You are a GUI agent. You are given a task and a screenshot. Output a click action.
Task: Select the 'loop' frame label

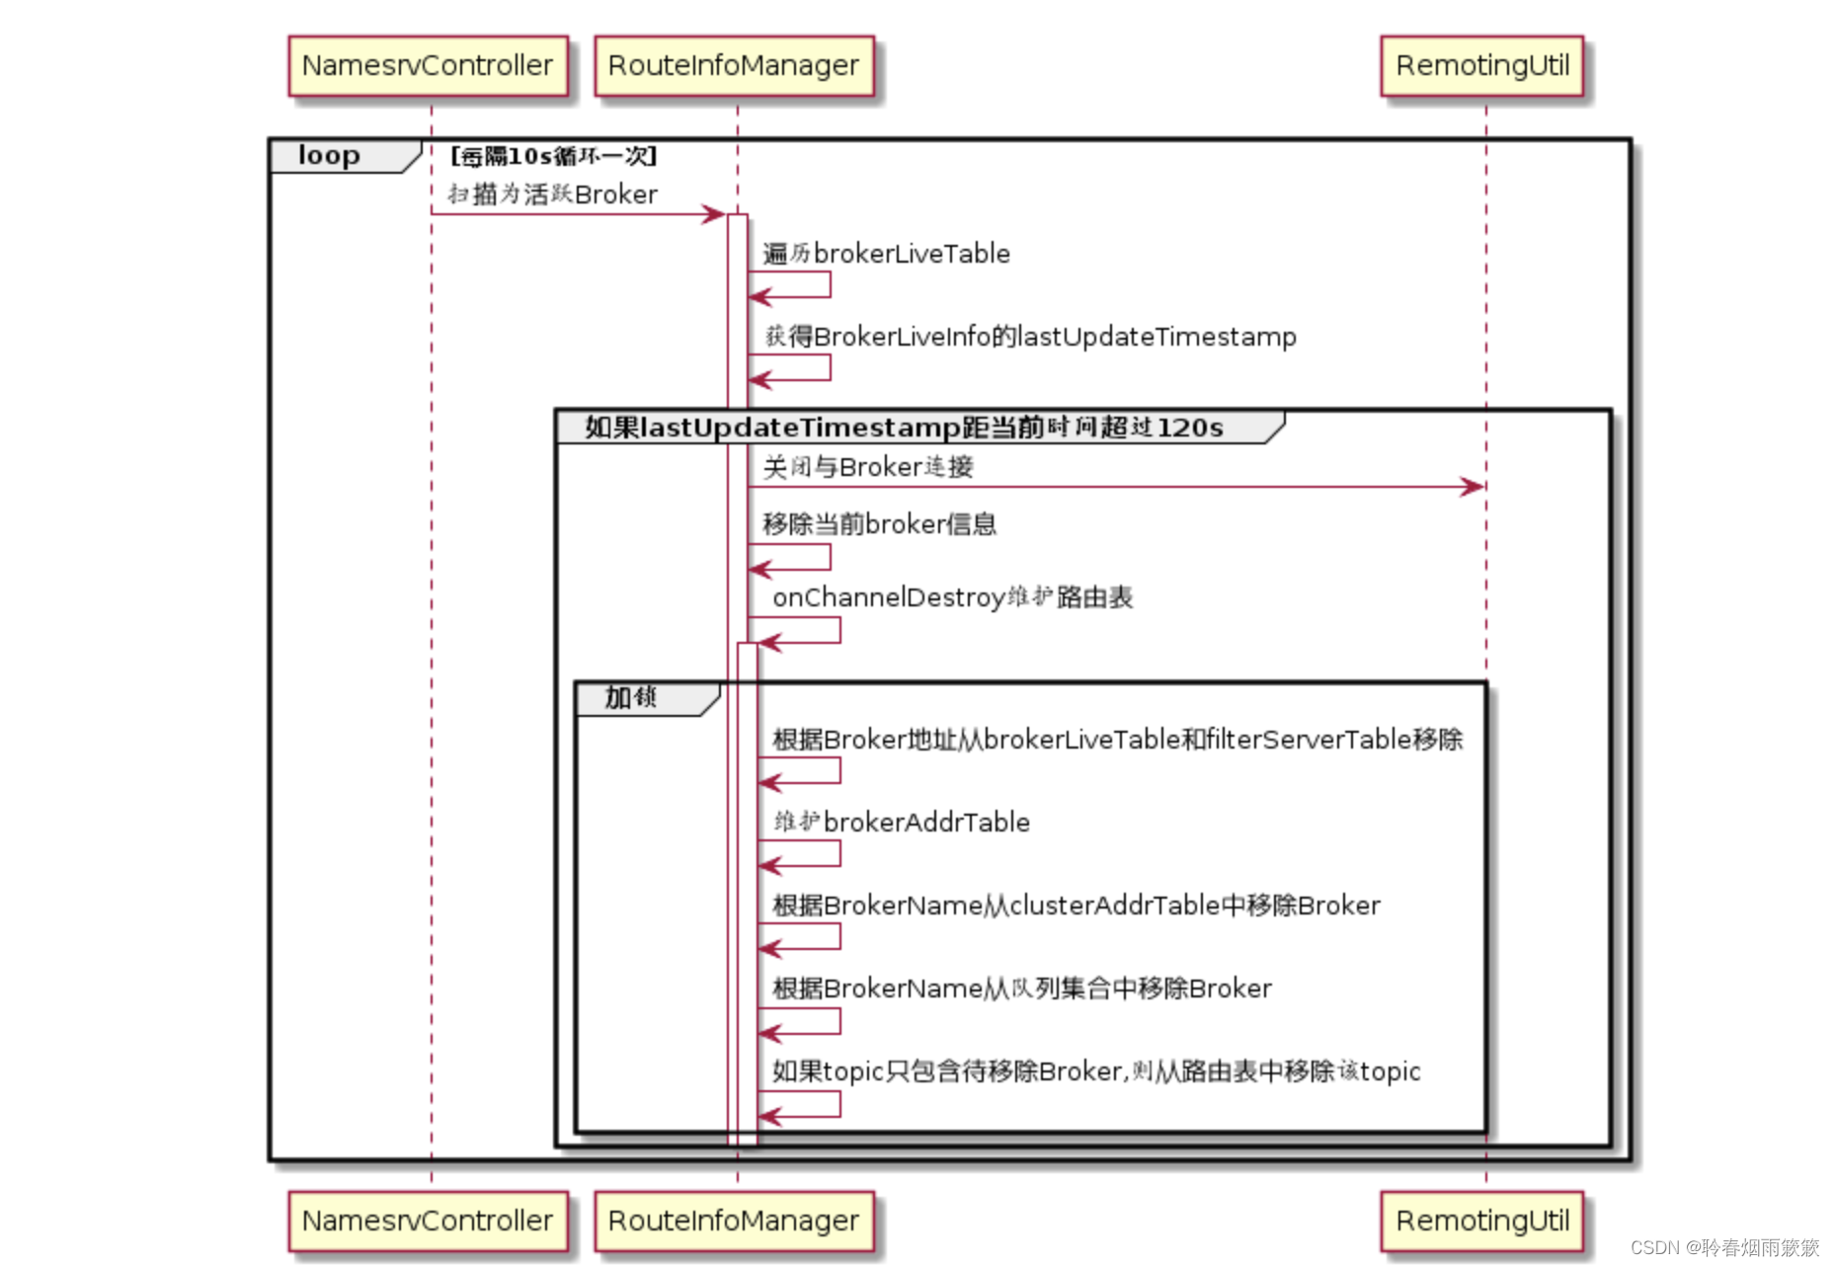tap(345, 156)
